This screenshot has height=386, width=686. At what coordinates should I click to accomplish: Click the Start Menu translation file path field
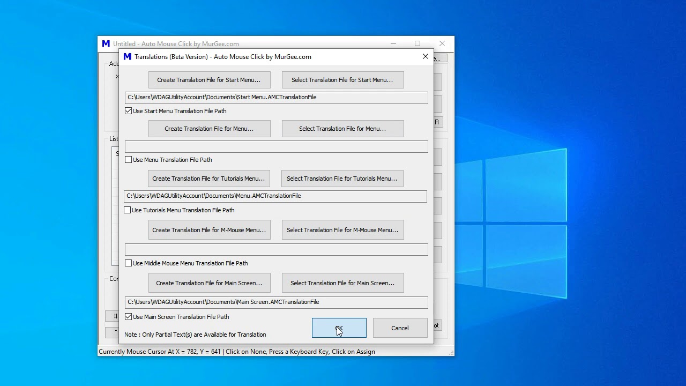pos(276,98)
